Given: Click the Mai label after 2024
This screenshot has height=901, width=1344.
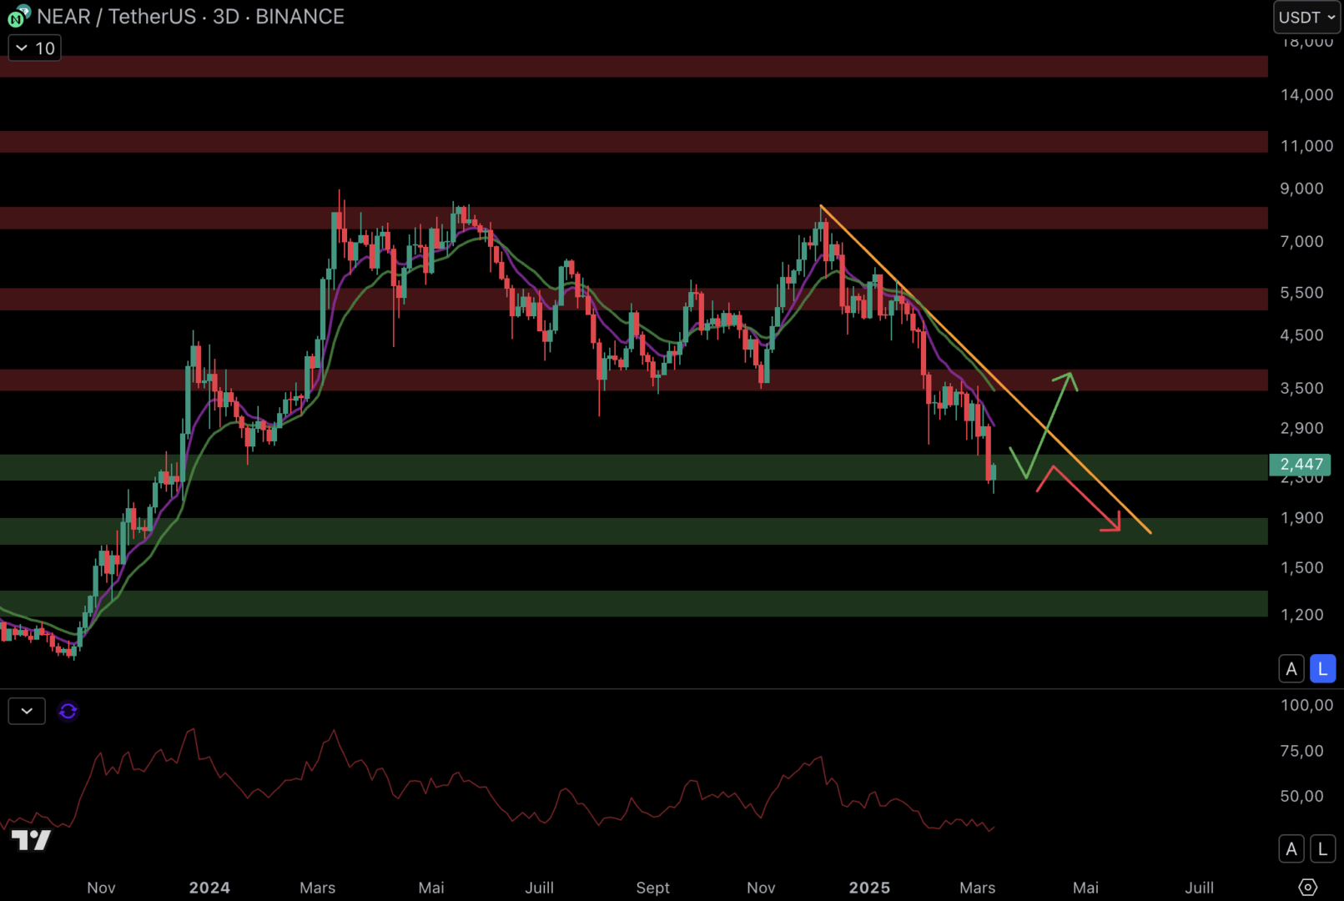Looking at the screenshot, I should point(431,888).
